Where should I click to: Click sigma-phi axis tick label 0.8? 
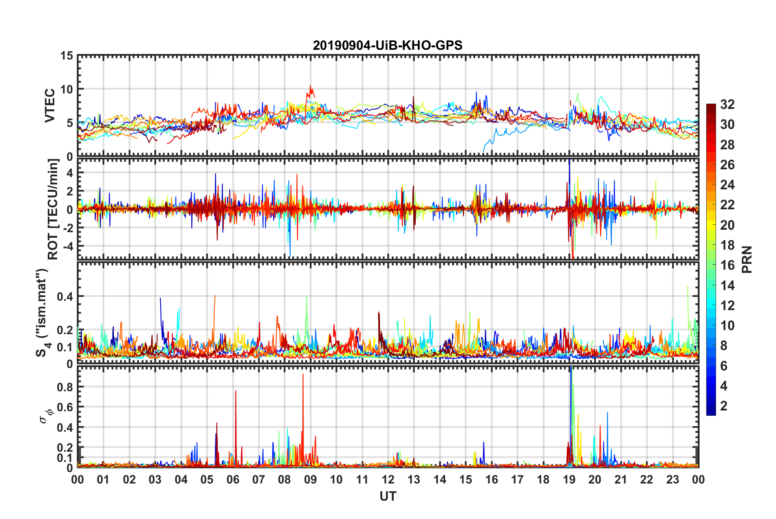click(64, 387)
